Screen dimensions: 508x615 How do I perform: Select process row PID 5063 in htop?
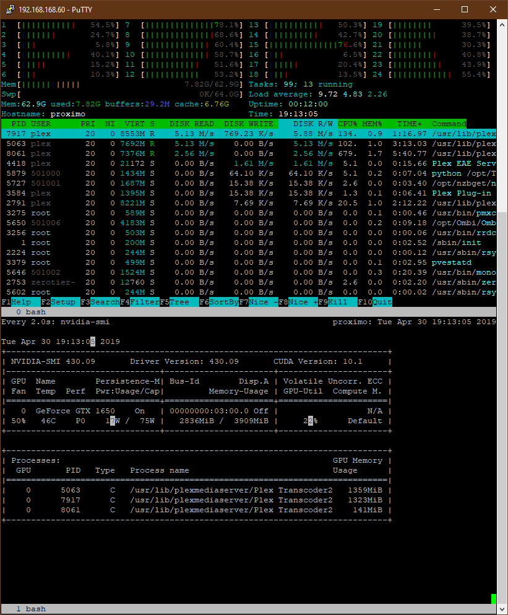(x=249, y=144)
